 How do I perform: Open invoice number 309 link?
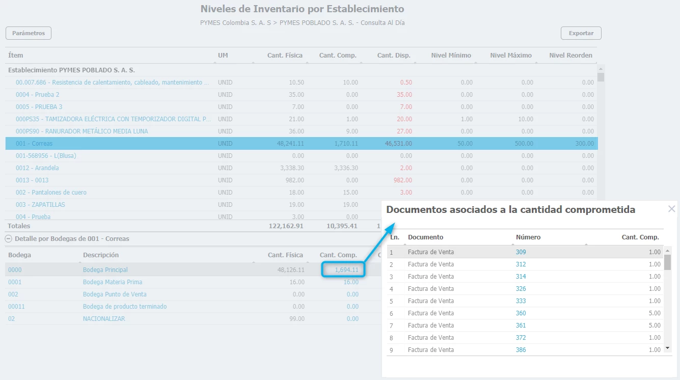tap(521, 252)
